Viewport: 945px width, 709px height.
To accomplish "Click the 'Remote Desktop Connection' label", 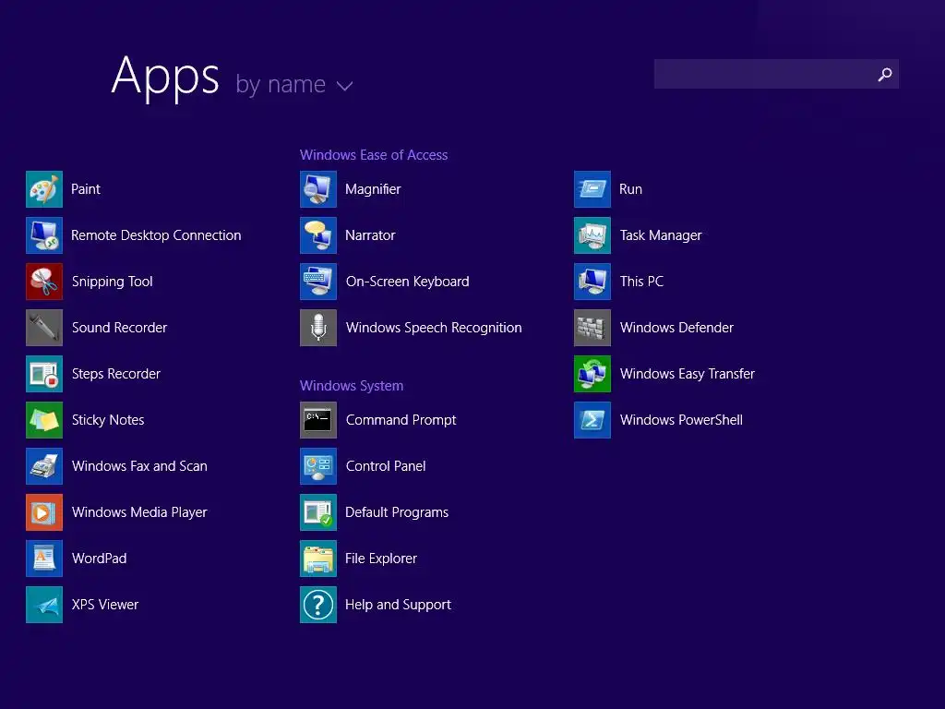I will 156,235.
